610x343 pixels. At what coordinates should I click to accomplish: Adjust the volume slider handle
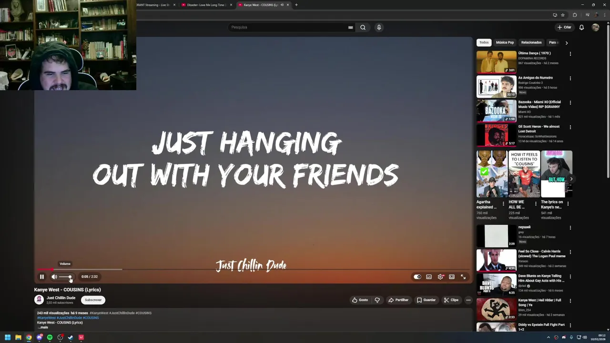click(70, 277)
